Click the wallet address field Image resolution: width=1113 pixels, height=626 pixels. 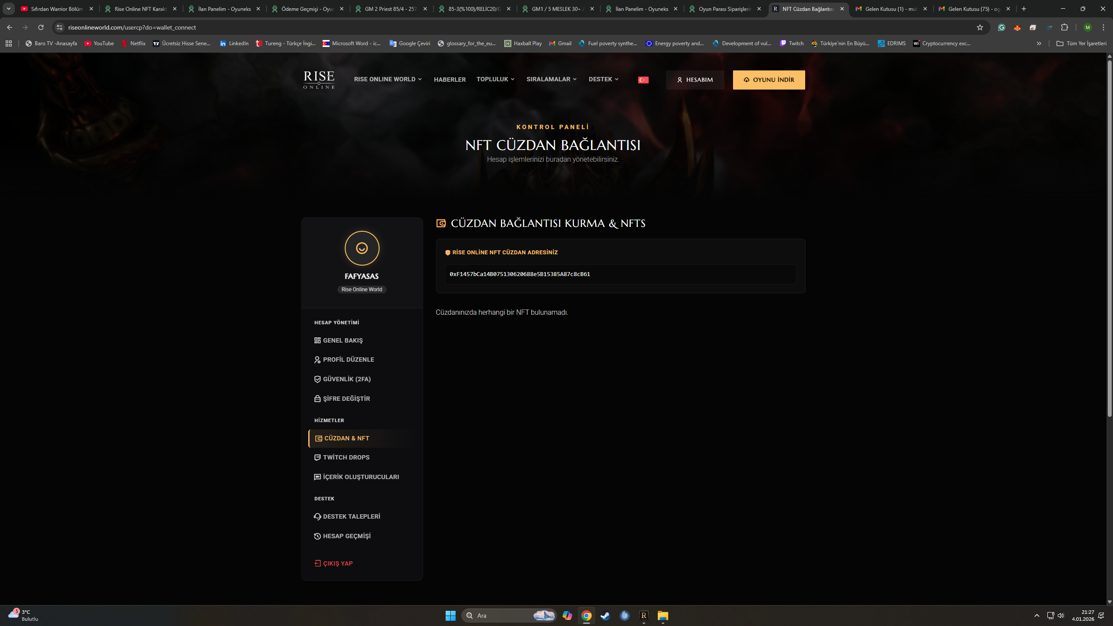pyautogui.click(x=620, y=274)
